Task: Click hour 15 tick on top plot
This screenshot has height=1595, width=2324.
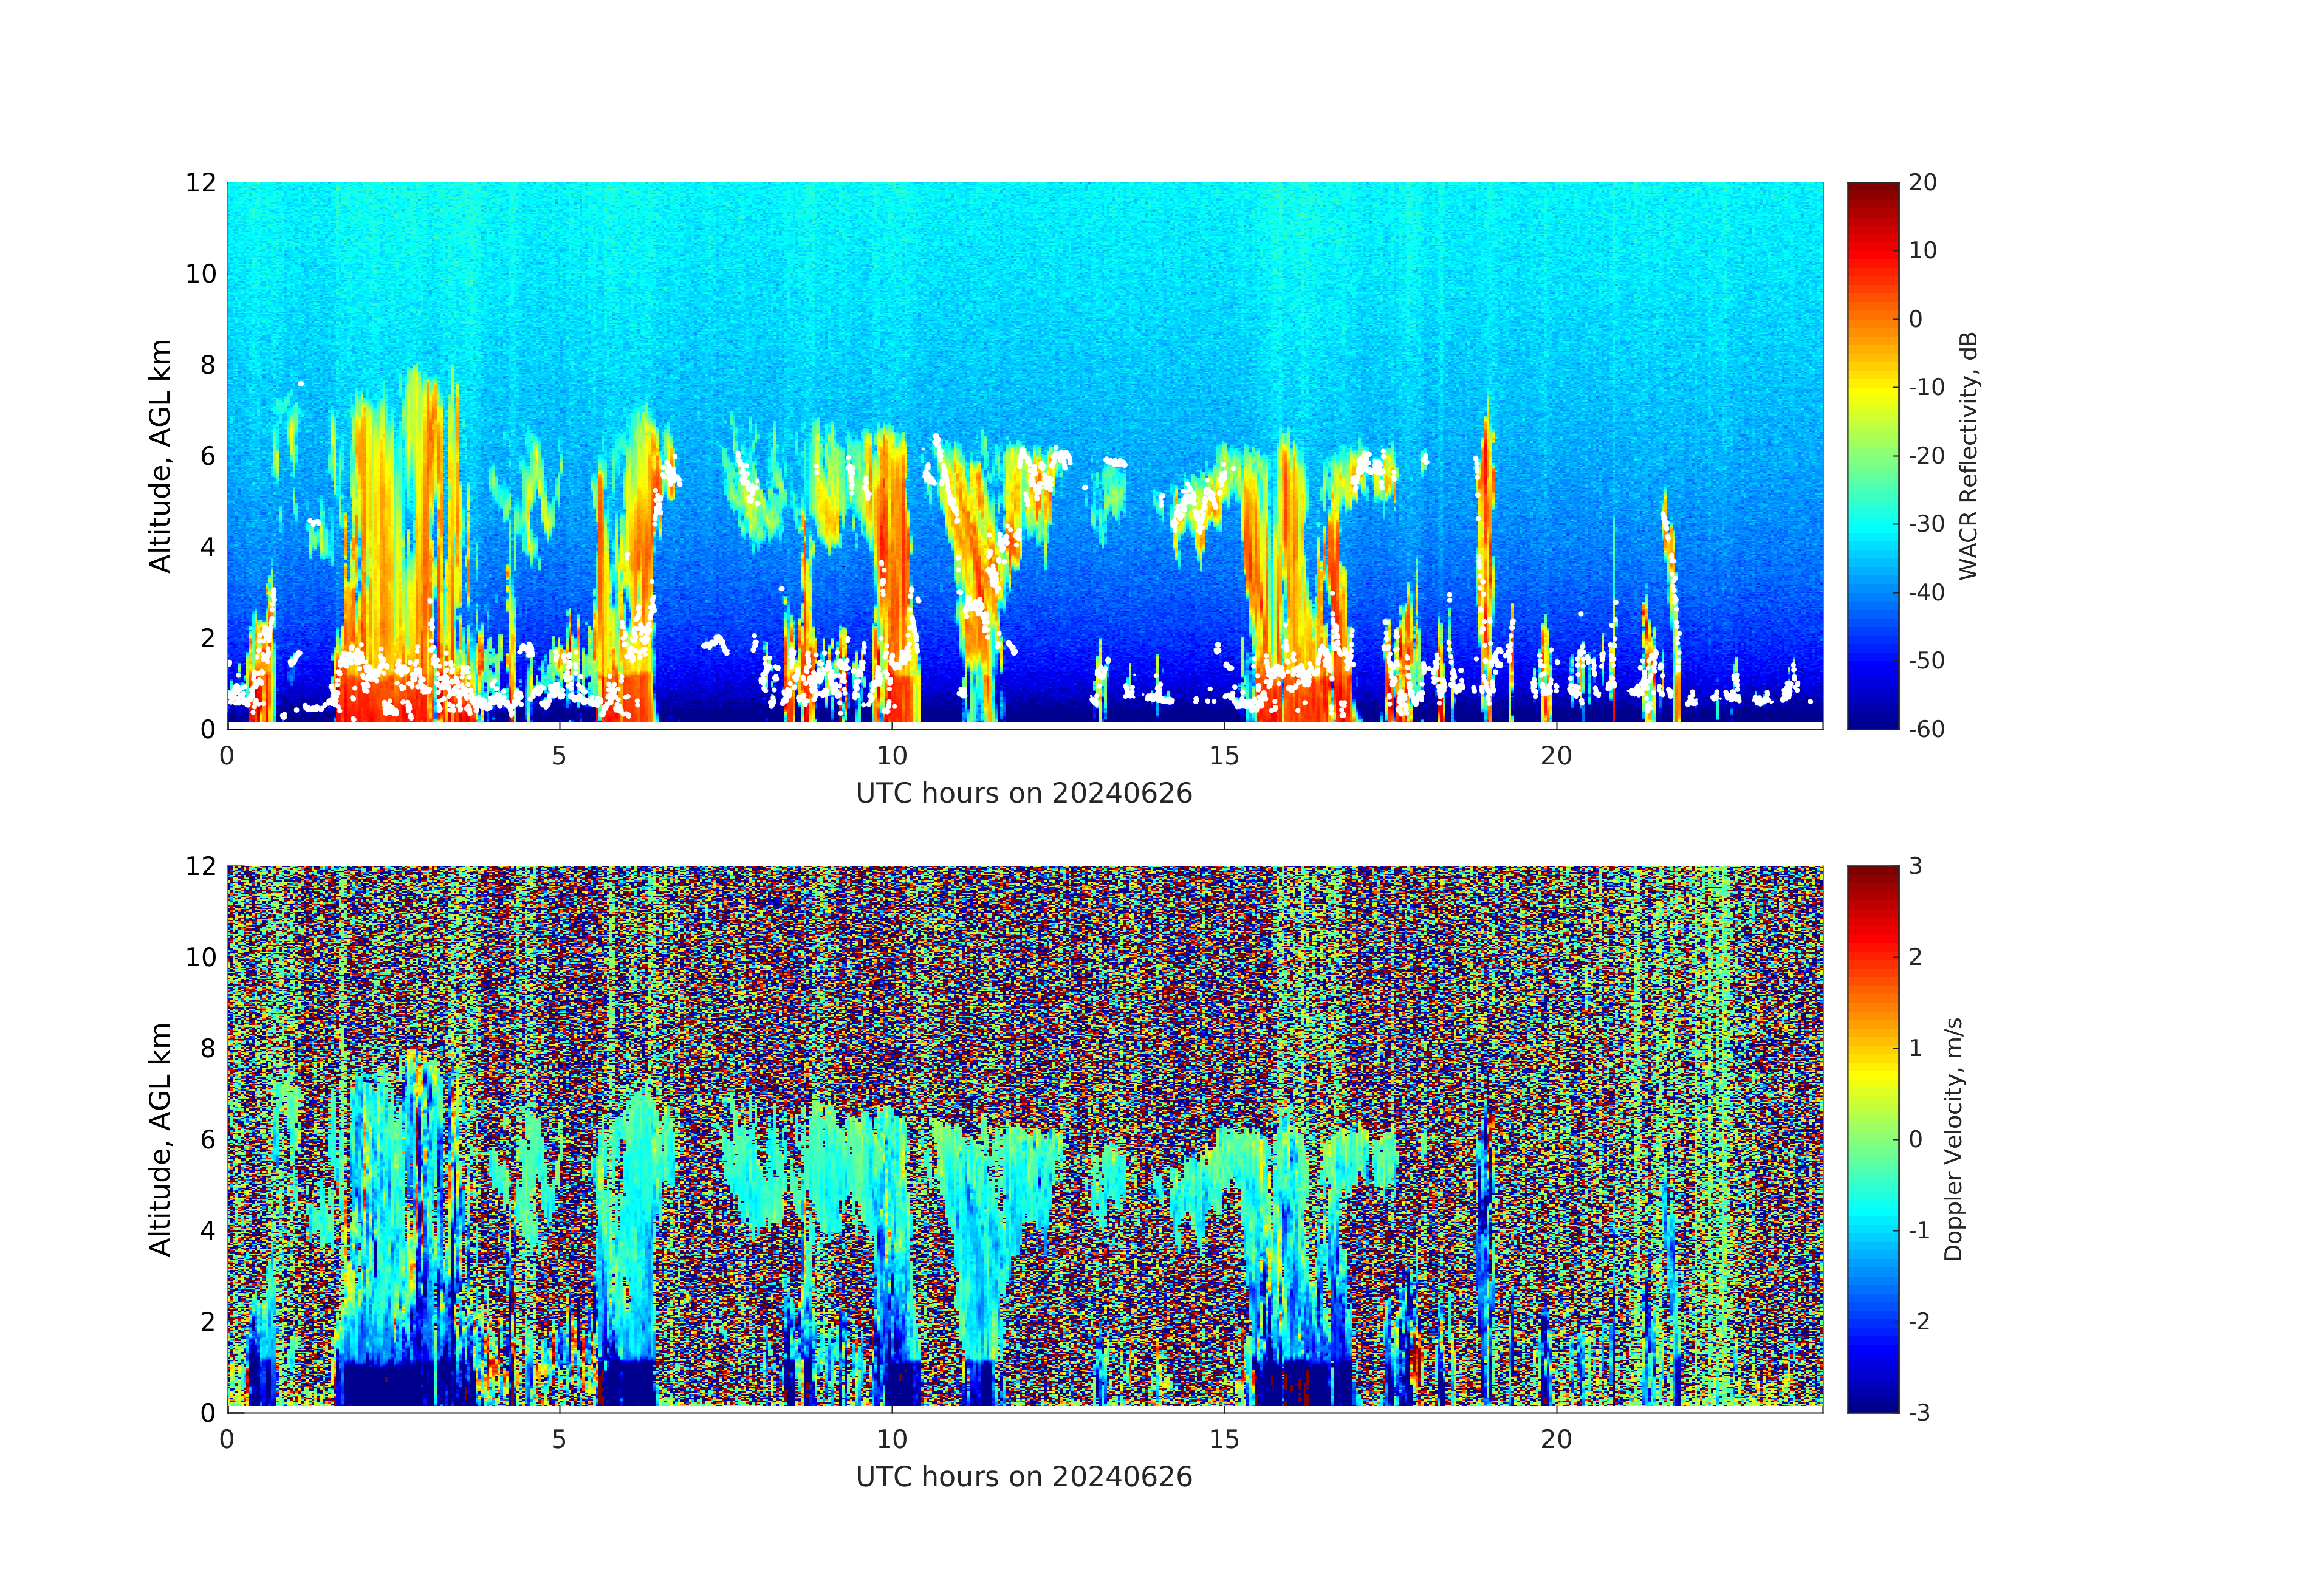Action: pos(1224,756)
